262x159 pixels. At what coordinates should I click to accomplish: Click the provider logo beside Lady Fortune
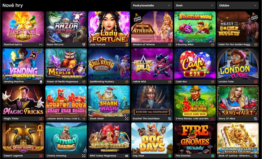pos(127,44)
